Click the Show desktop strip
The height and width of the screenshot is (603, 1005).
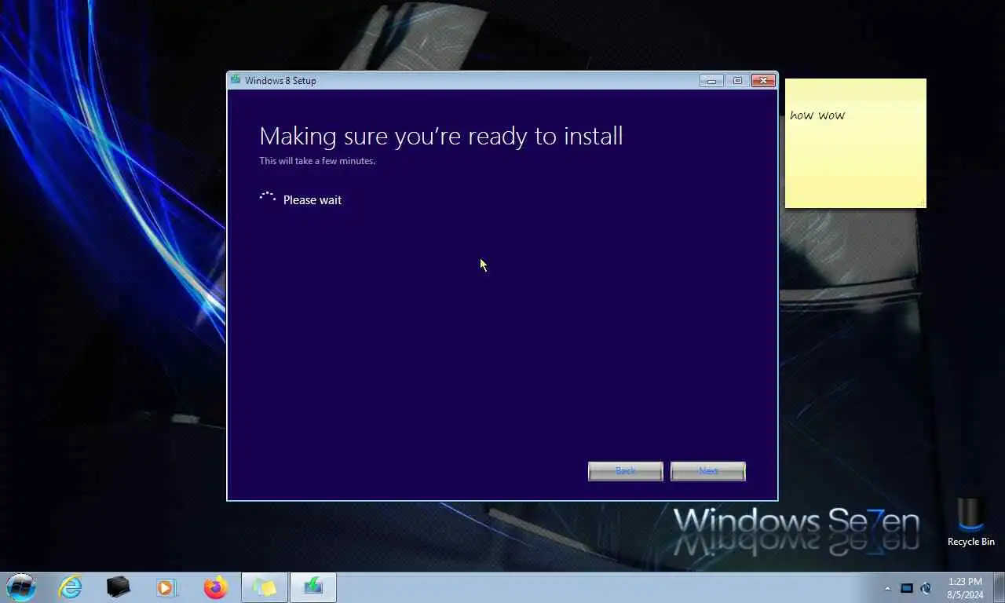click(999, 587)
